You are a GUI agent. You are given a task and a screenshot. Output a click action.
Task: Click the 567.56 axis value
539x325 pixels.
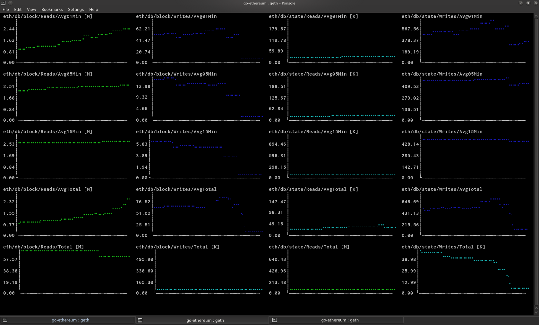[410, 29]
